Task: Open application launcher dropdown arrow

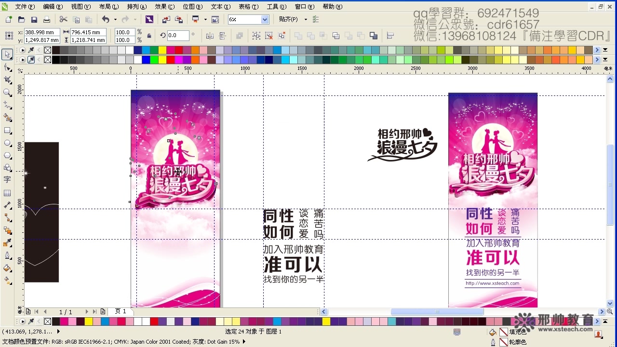Action: (205, 19)
